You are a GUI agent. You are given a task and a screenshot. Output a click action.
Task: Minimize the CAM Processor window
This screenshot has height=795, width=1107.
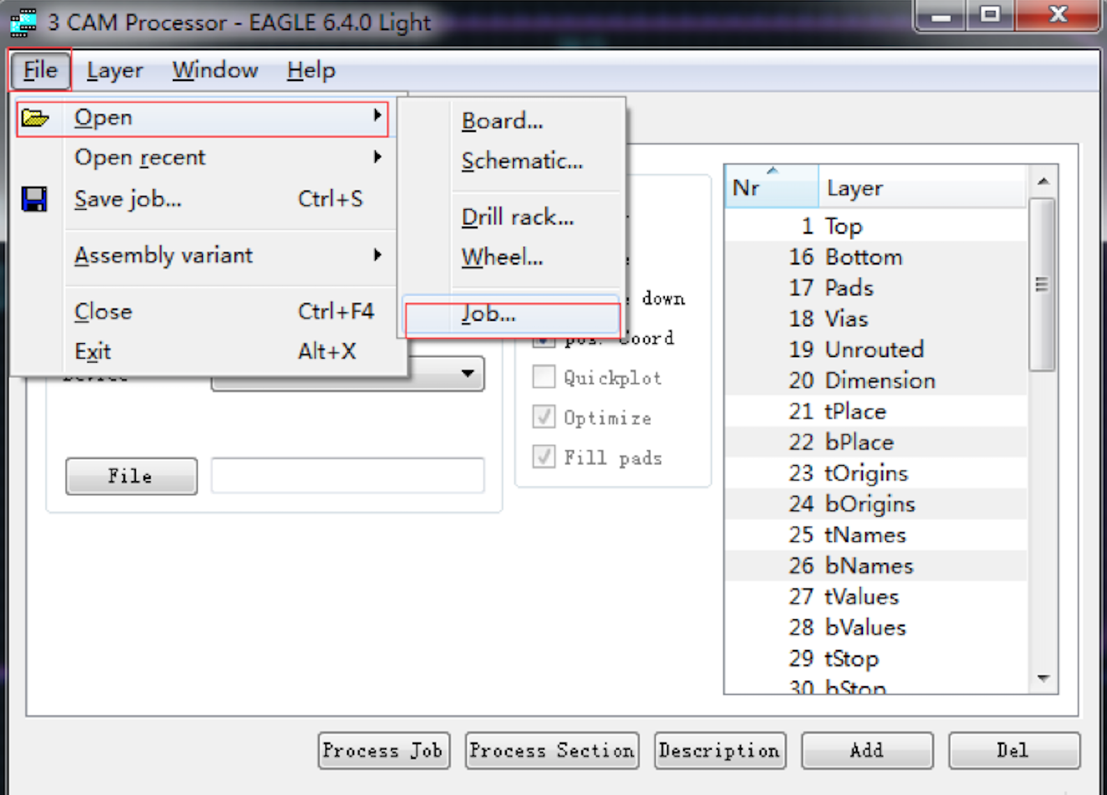[940, 15]
